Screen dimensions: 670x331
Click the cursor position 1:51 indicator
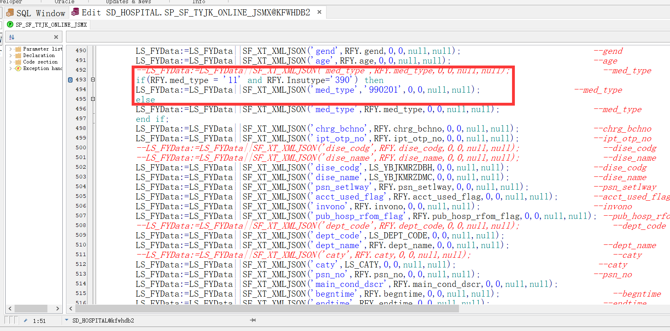pyautogui.click(x=39, y=321)
